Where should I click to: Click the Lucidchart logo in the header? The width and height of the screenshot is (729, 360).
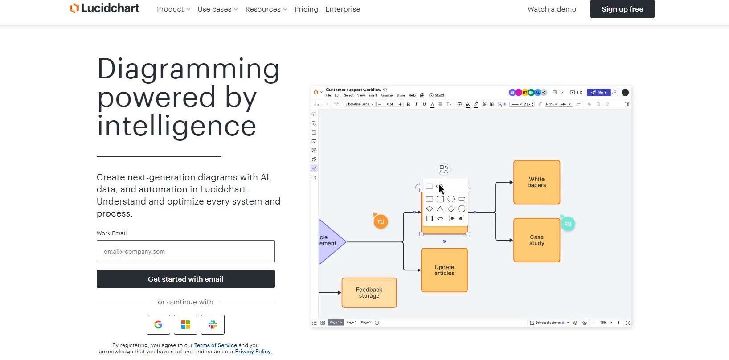(104, 8)
